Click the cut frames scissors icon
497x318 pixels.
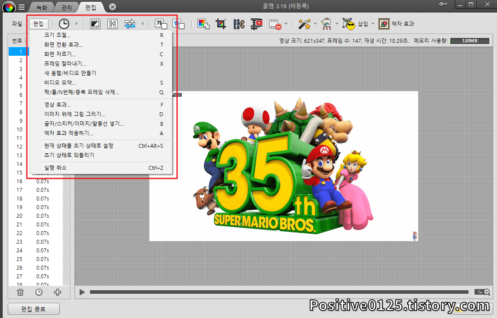pyautogui.click(x=239, y=24)
